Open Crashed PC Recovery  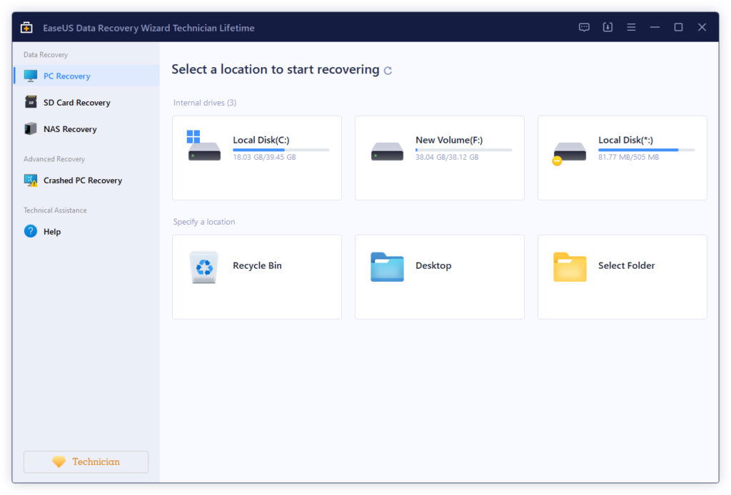click(x=86, y=180)
